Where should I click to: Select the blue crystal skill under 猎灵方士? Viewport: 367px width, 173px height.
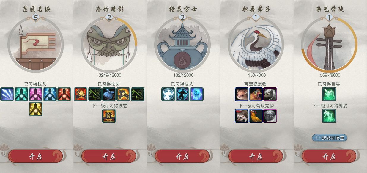(x=196, y=94)
